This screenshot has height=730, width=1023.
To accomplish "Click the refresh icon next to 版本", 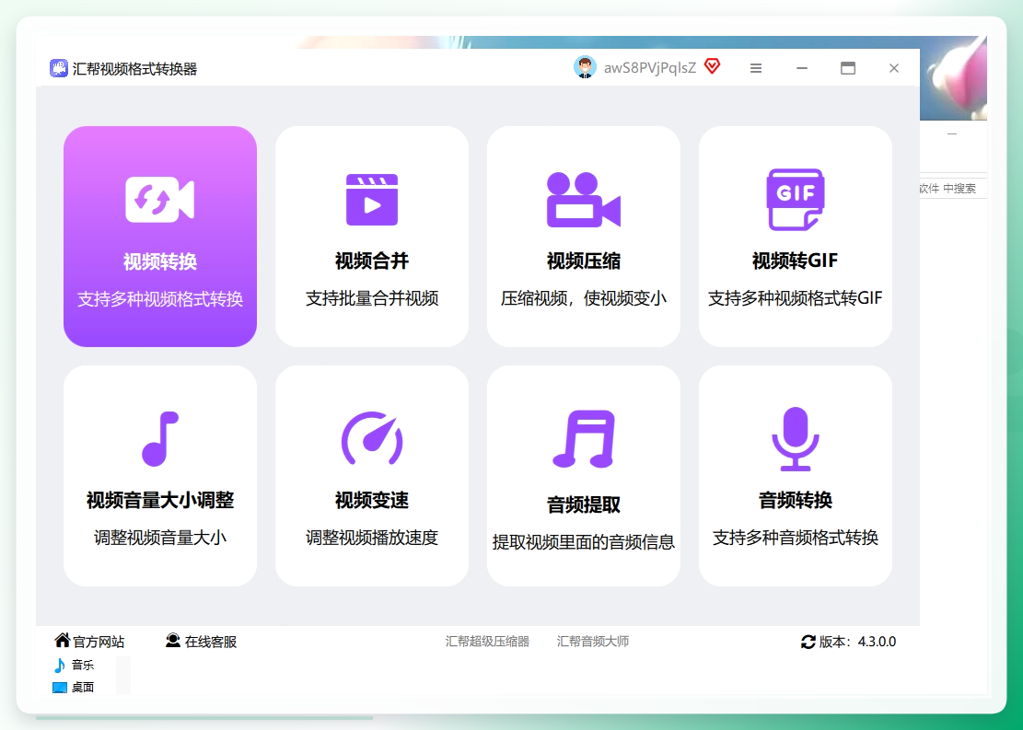I will [808, 642].
